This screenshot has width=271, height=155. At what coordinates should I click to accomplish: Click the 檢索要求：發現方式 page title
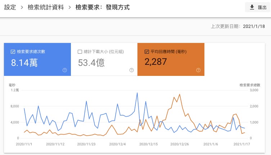tap(103, 8)
